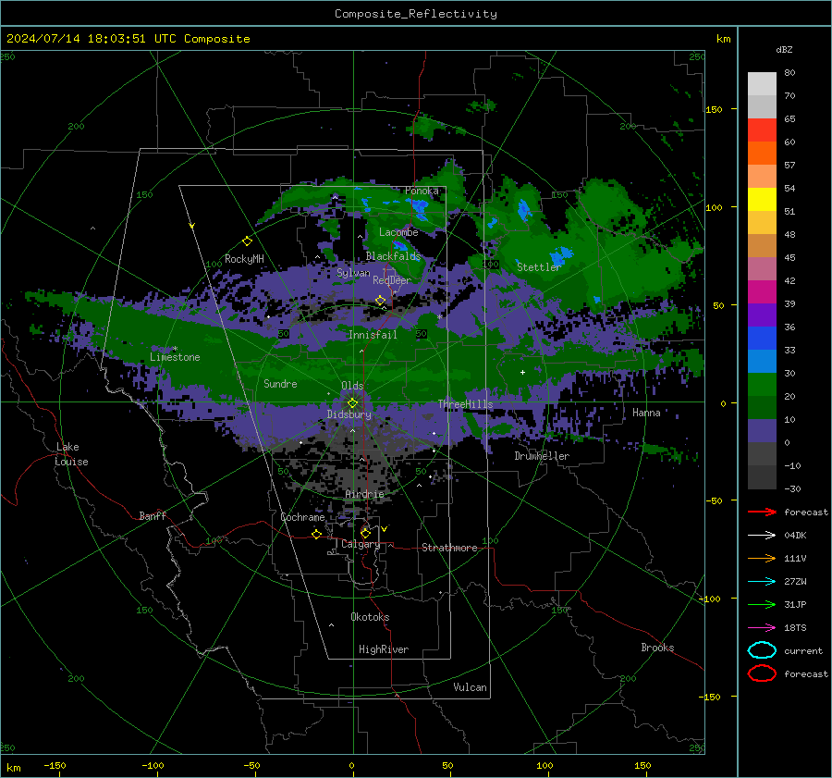The width and height of the screenshot is (832, 778).
Task: Click the -30 dBZ scale value
Action: pos(792,488)
